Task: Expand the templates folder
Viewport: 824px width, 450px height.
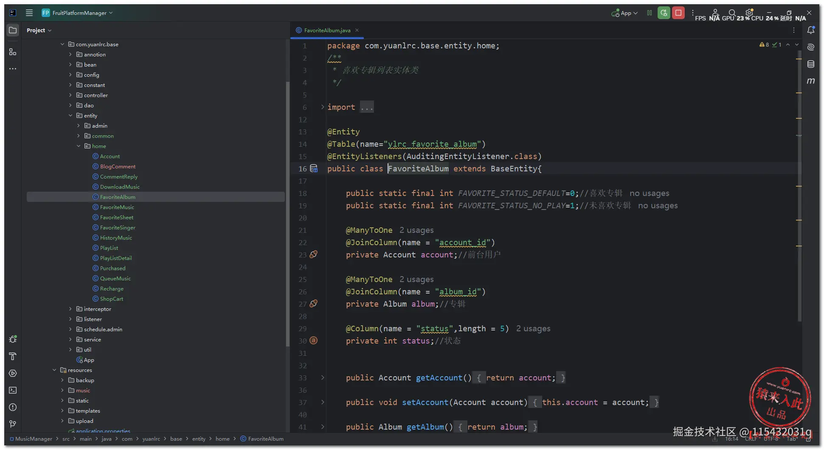Action: pos(62,411)
